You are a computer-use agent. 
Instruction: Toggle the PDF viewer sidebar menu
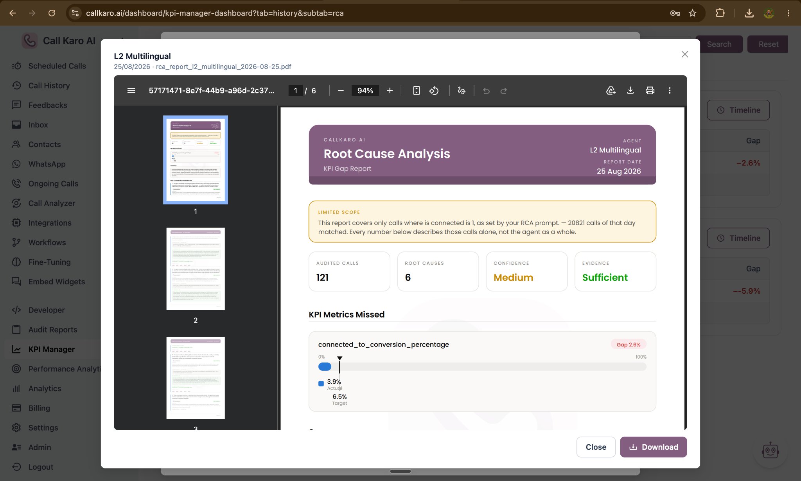tap(131, 91)
